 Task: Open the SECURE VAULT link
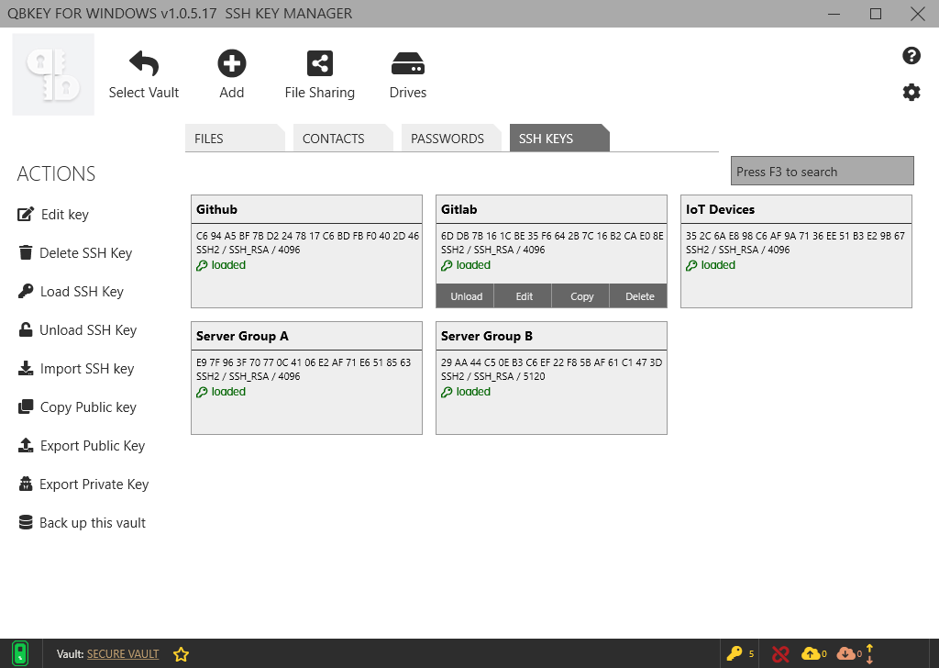tap(123, 654)
